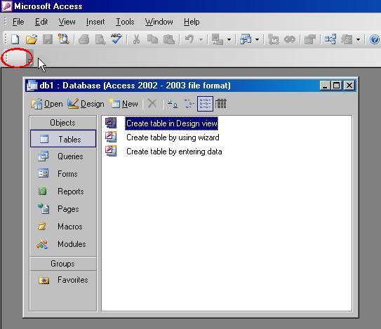Expand the OfficeLinks dropdown arrow

coord(229,39)
